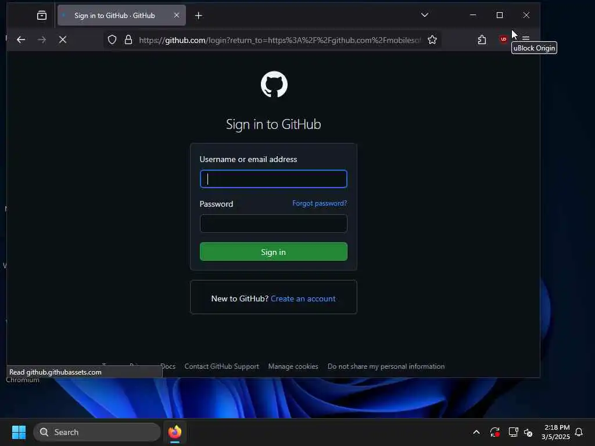Image resolution: width=595 pixels, height=446 pixels.
Task: Close the Sign in to GitHub tab
Action: pos(177,16)
